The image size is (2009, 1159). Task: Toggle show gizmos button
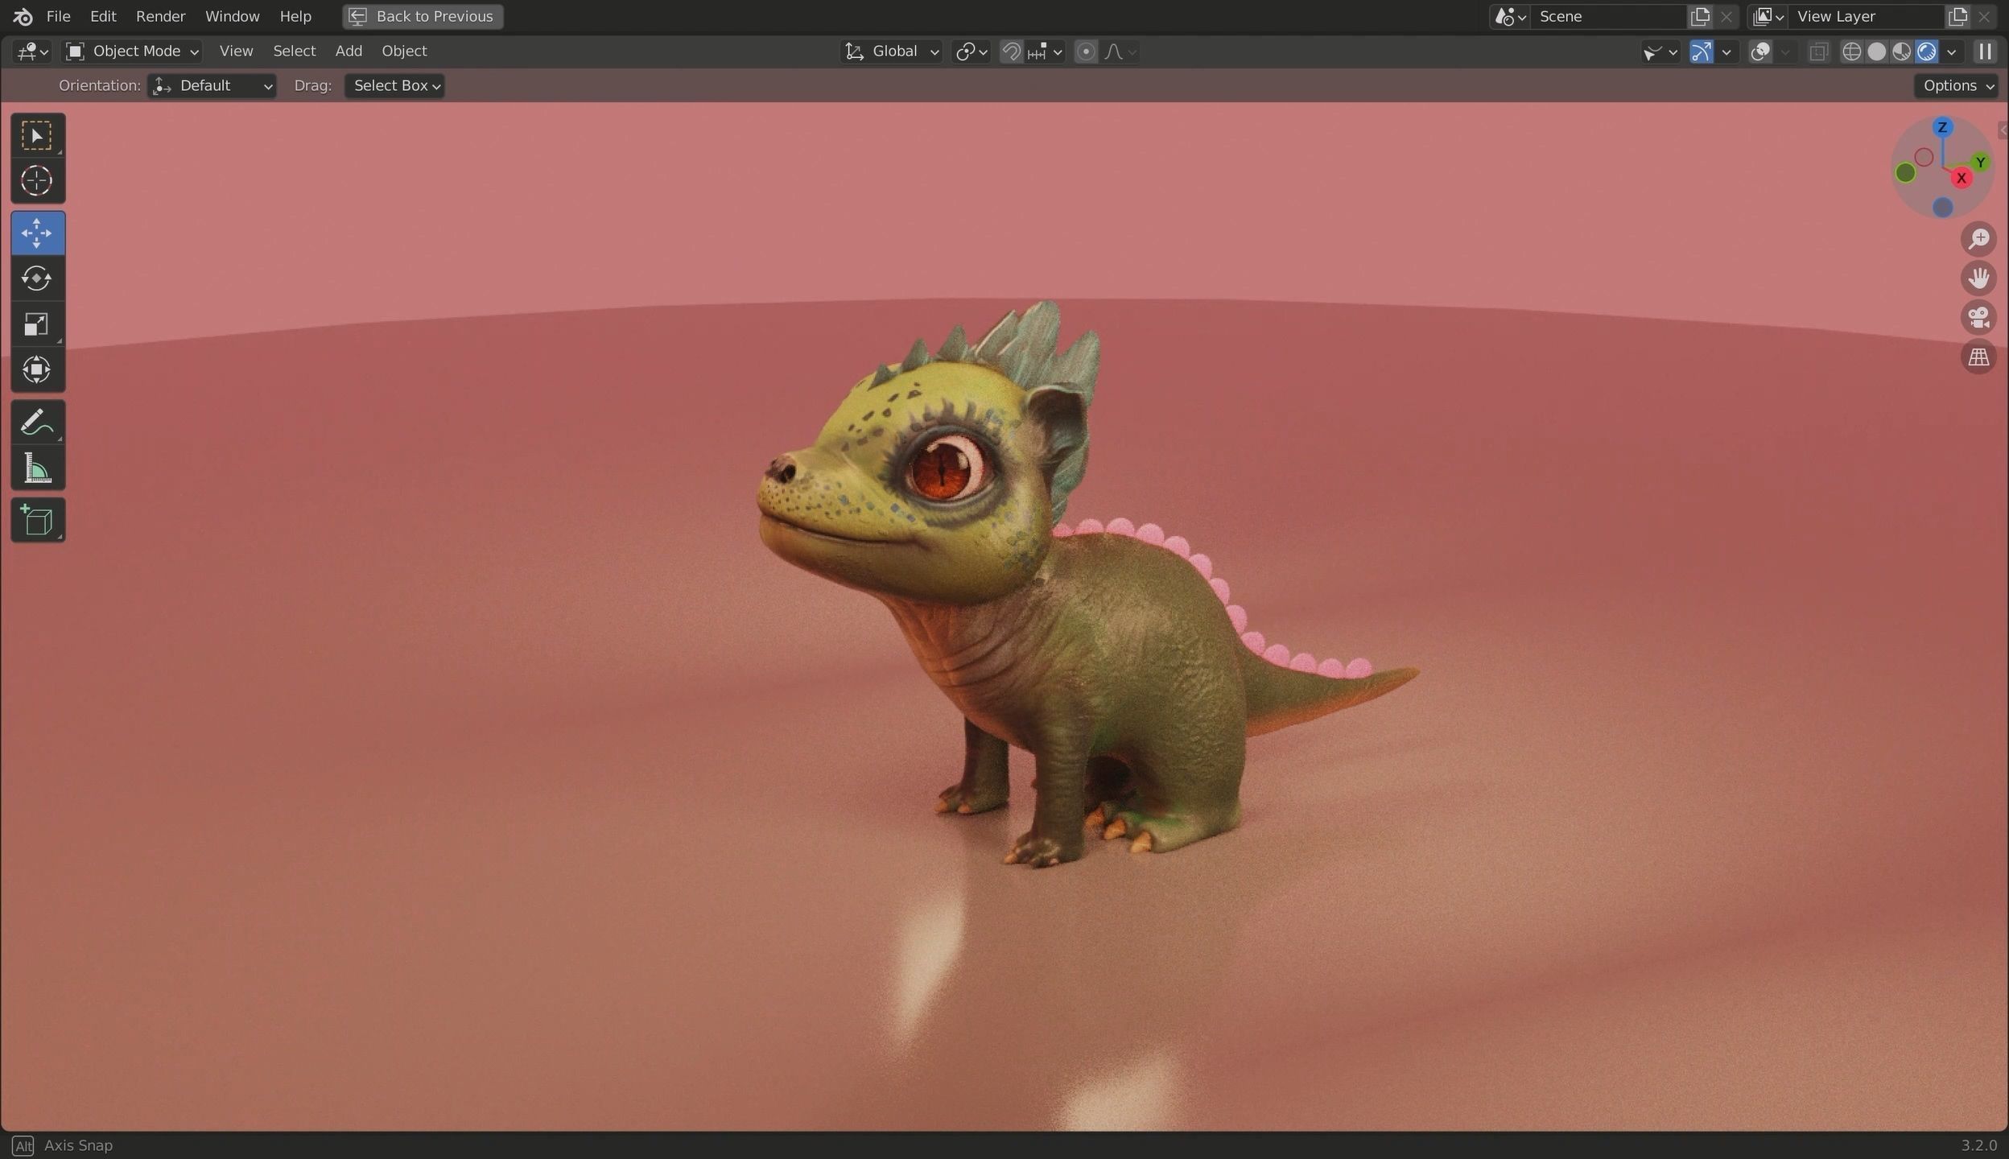1701,52
